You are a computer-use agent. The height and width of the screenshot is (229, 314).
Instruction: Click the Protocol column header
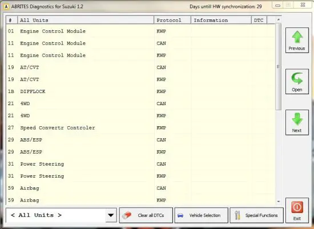coord(172,20)
